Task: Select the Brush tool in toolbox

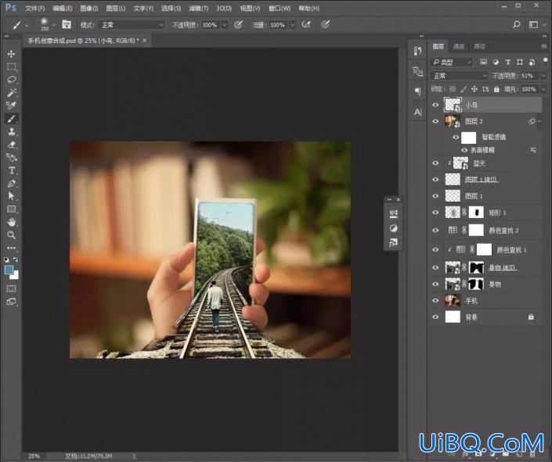Action: (11, 119)
